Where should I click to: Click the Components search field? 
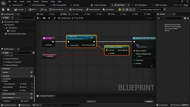(x=23, y=18)
